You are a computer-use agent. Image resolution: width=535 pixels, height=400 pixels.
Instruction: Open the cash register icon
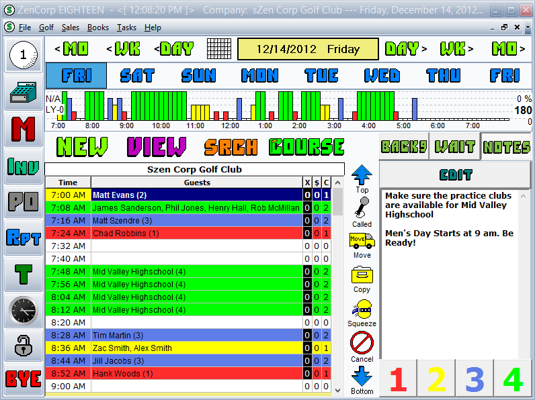pos(24,93)
